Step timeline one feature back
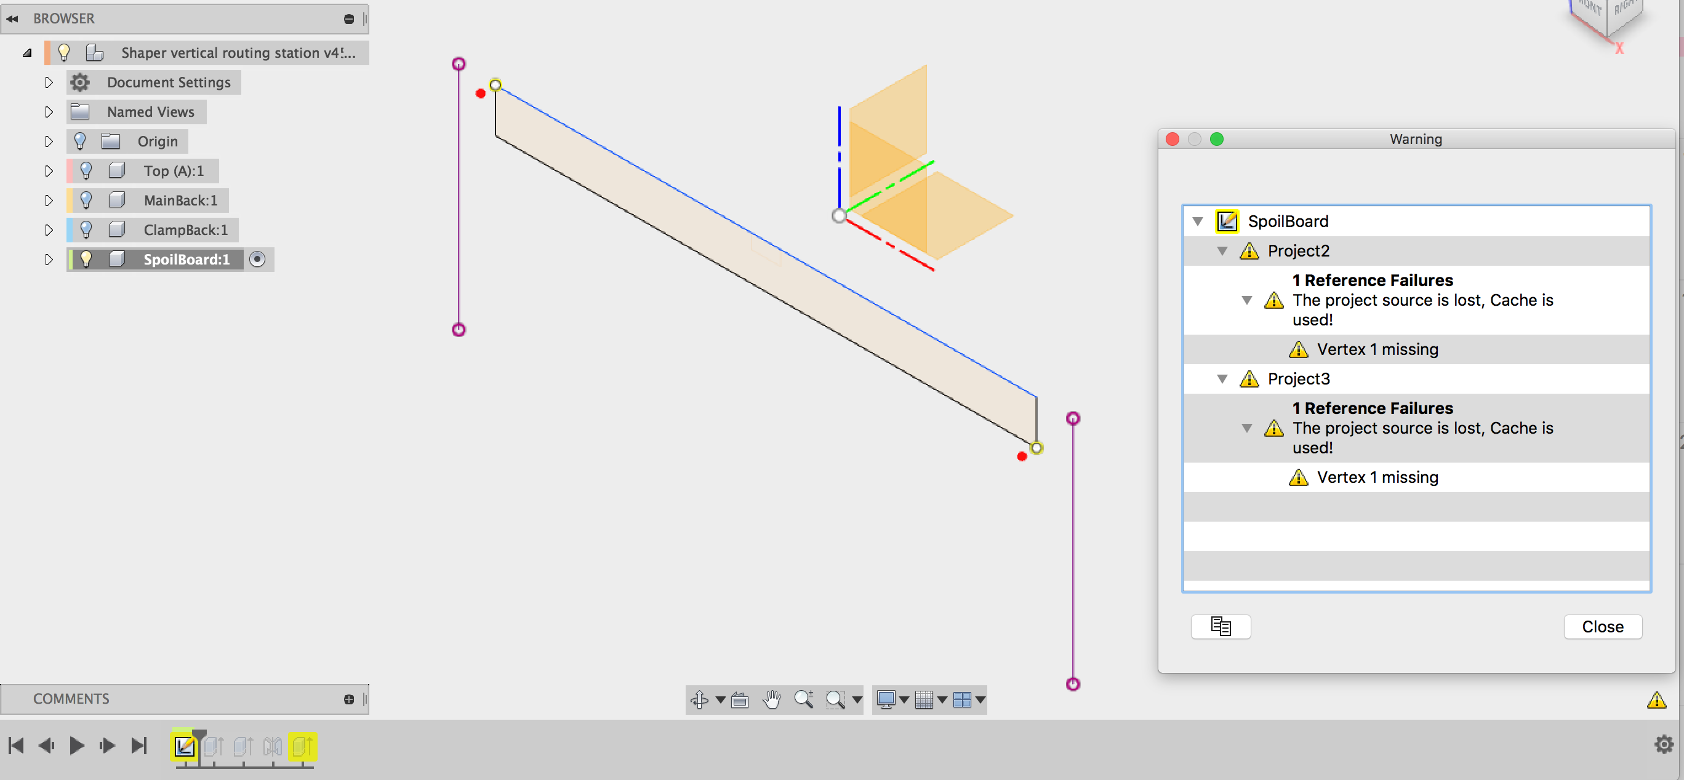1684x780 pixels. (x=46, y=746)
